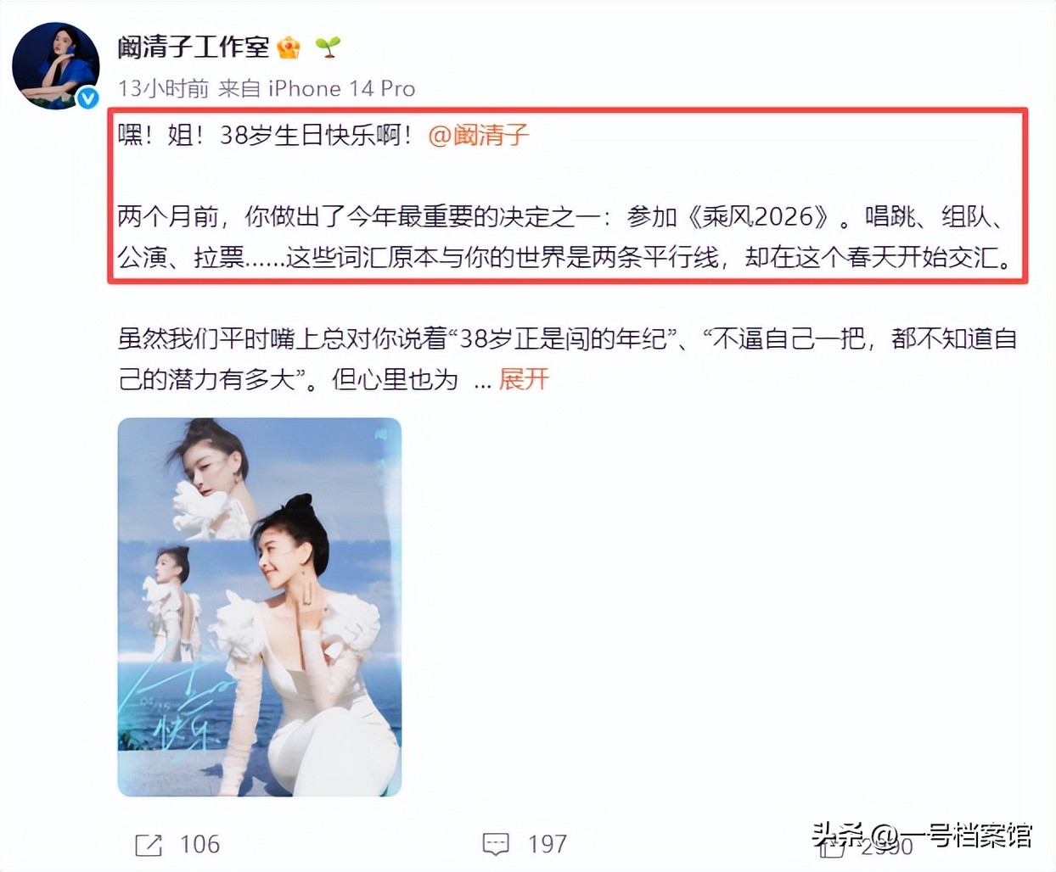
Task: Expand full post with 展开
Action: (524, 379)
